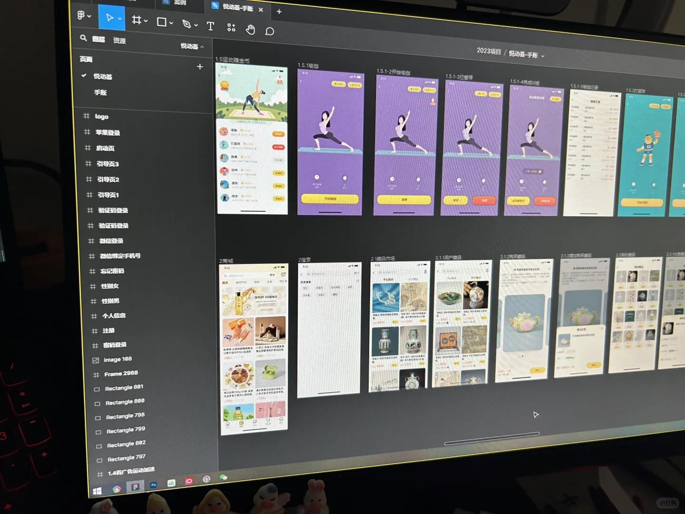Open a new file tab with the plus
Image resolution: width=685 pixels, height=514 pixels.
[279, 11]
